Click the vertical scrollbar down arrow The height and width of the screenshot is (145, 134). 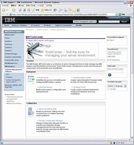(132, 137)
